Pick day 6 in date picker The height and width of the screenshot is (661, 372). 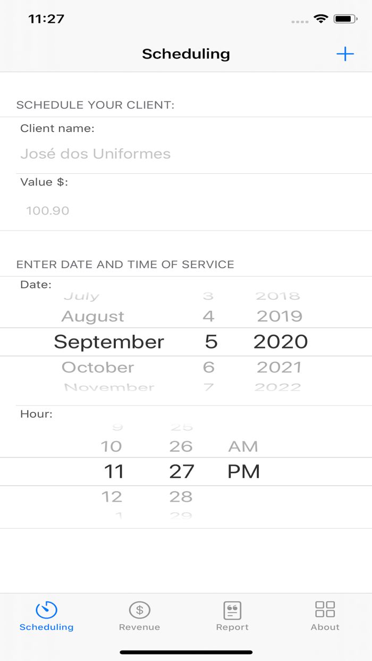208,367
